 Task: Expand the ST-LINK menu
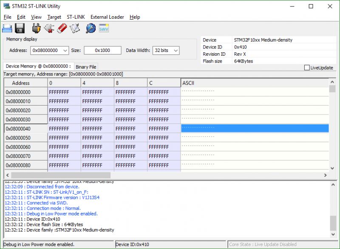point(75,17)
